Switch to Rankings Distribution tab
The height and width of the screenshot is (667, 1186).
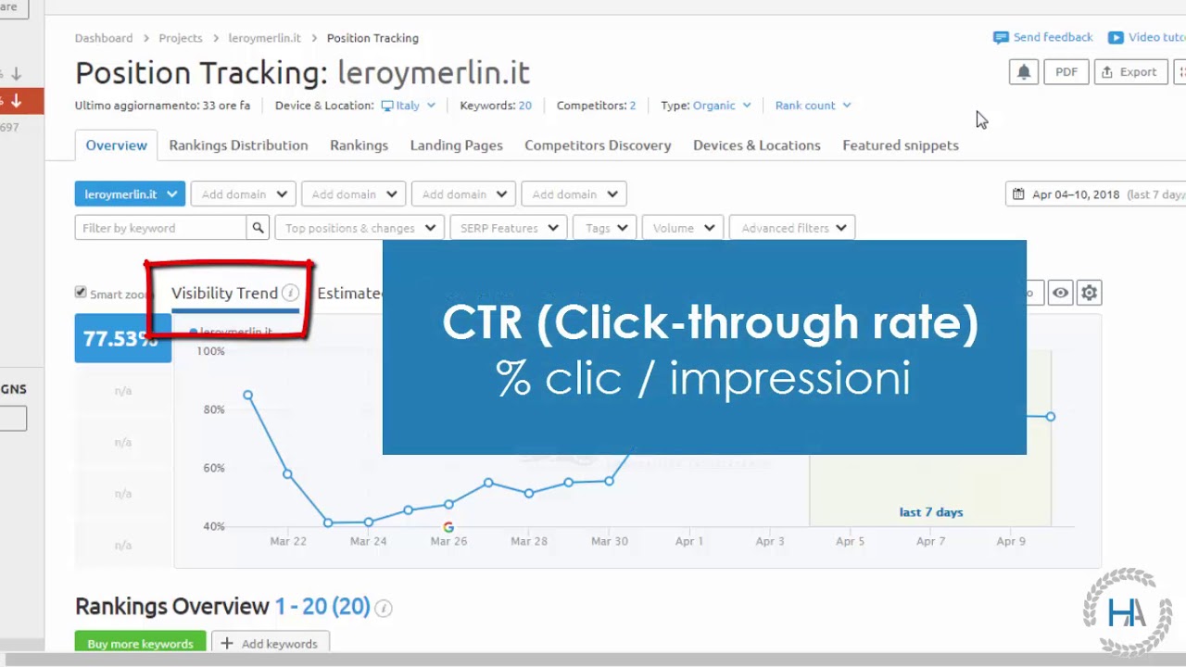pyautogui.click(x=238, y=145)
